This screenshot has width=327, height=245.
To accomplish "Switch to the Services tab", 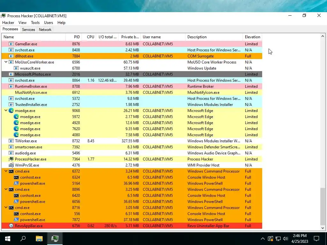I will click(x=28, y=30).
